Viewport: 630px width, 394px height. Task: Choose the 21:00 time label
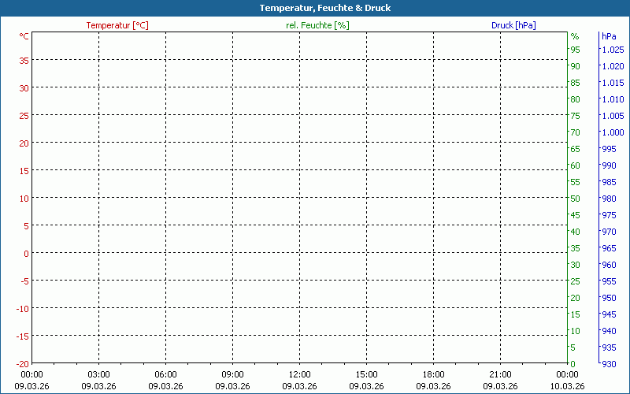click(500, 374)
